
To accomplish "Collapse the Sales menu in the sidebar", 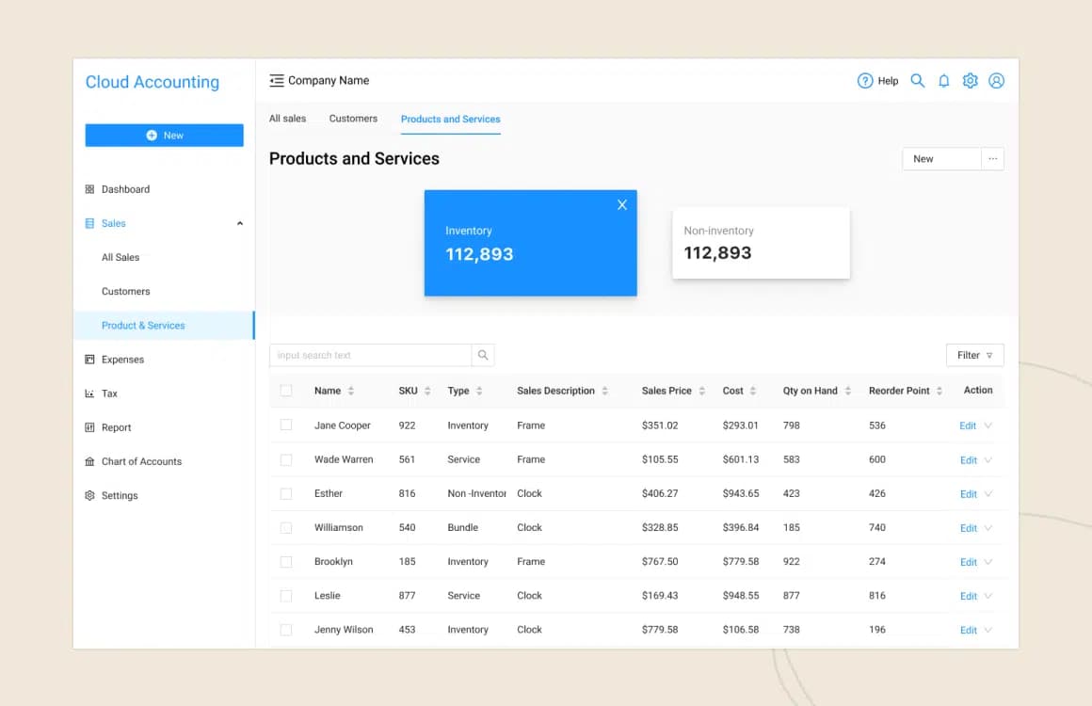I will pos(240,223).
